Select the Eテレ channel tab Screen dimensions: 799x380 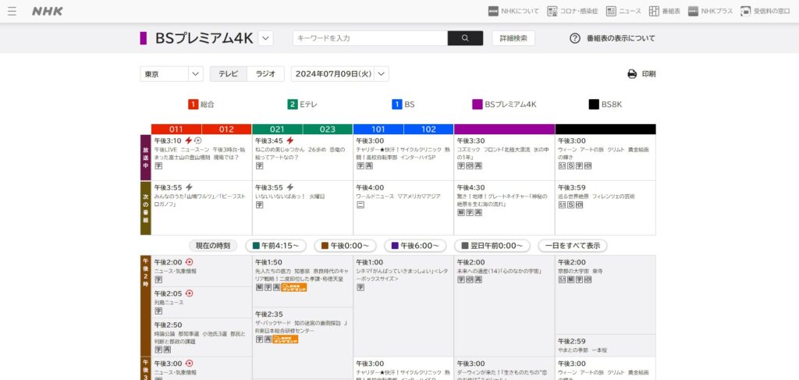click(302, 105)
